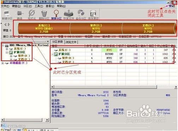Image resolution: width=178 pixels, height=131 pixels.
Task: Click the 柱面数 value 1044
Action: (x=106, y=101)
